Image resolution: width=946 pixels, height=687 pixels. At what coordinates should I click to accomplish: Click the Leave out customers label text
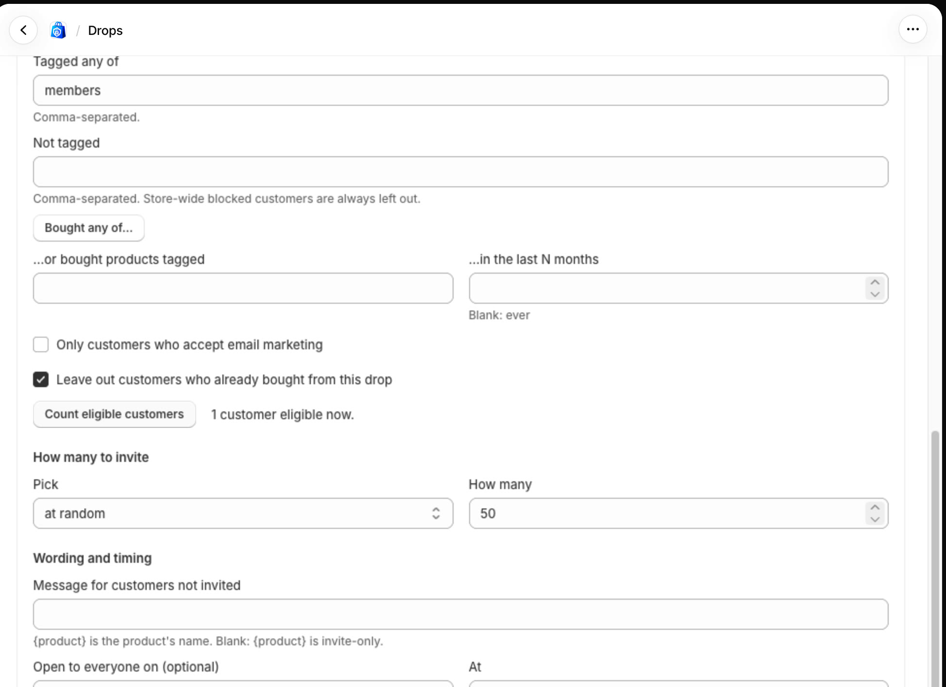coord(224,380)
